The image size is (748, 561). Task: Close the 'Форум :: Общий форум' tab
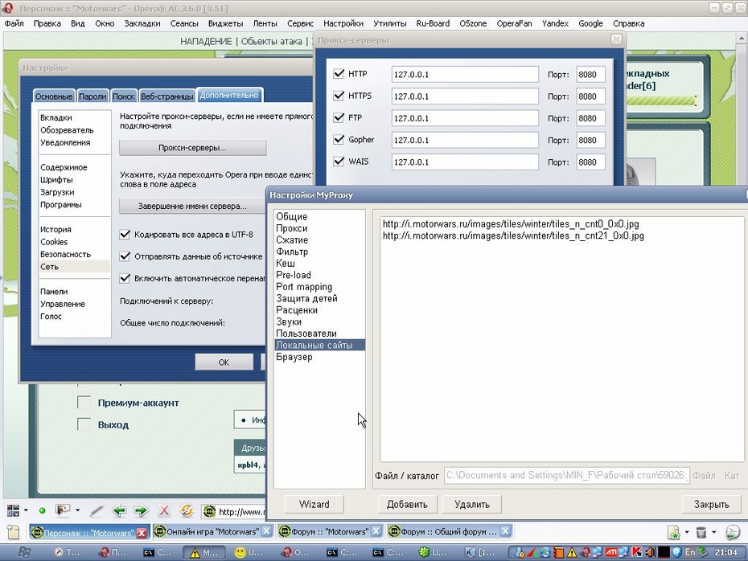[x=505, y=531]
